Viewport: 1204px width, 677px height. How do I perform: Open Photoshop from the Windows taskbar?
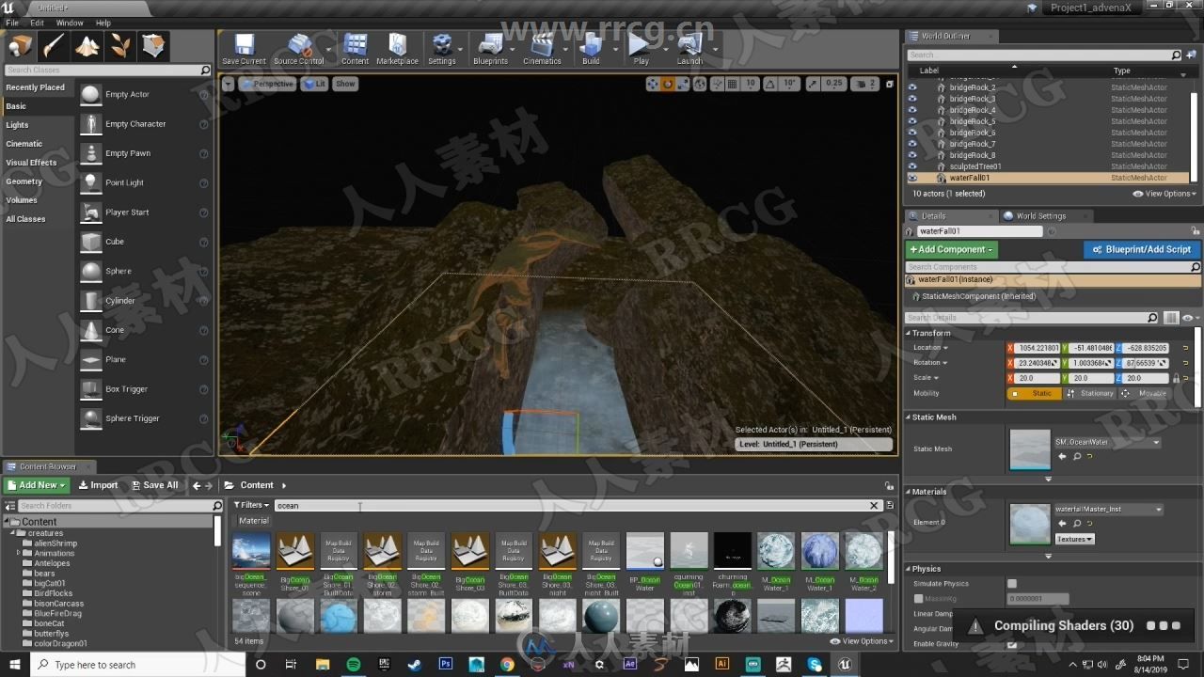[446, 664]
